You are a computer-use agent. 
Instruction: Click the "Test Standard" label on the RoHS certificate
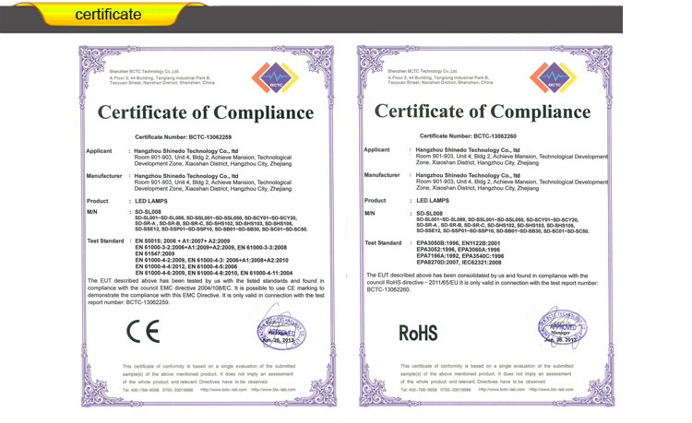coord(383,242)
